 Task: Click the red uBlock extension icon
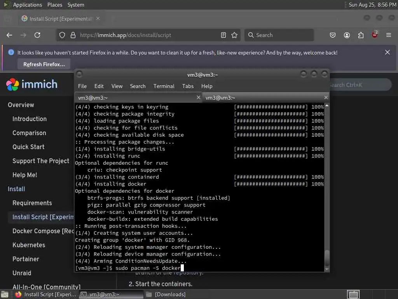tap(375, 35)
